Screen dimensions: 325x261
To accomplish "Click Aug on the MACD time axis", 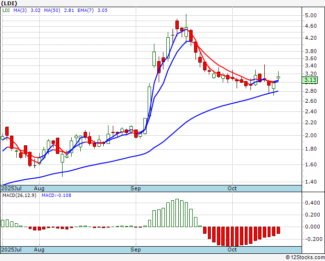I will [x=39, y=250].
